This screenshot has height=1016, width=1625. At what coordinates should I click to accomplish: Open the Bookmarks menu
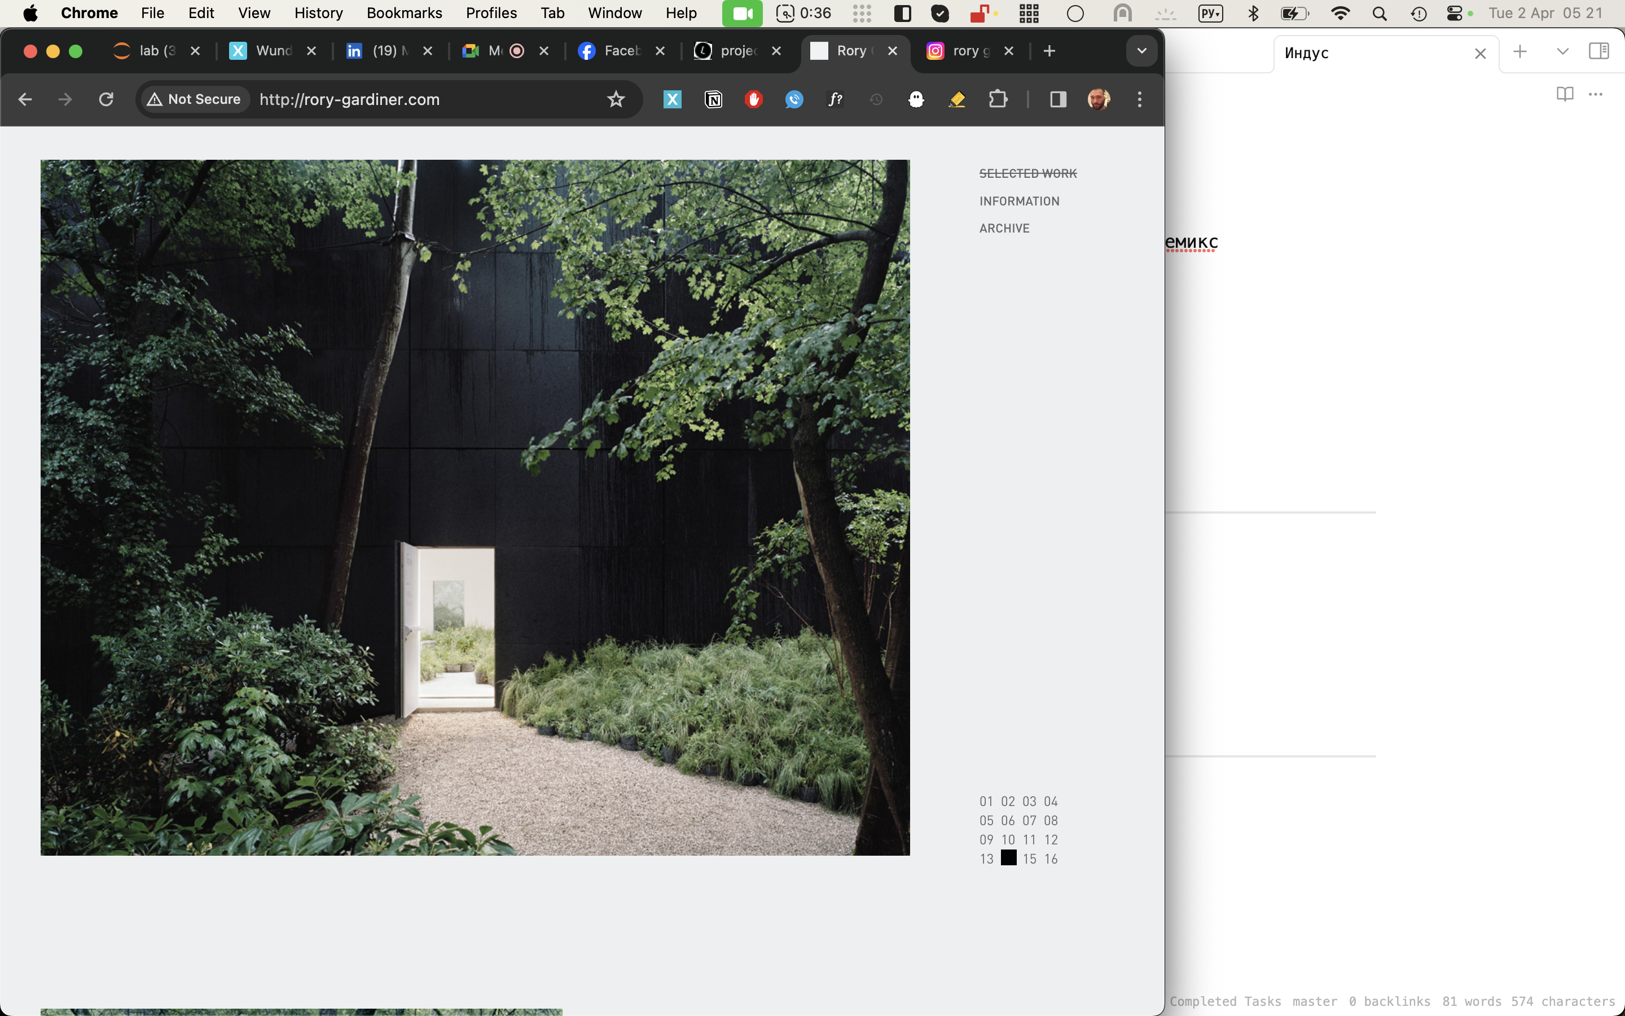pos(403,13)
